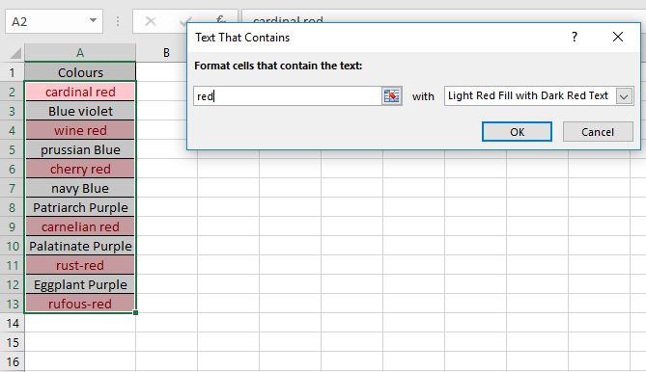This screenshot has width=646, height=372.
Task: Select row 14 header
Action: [13, 323]
